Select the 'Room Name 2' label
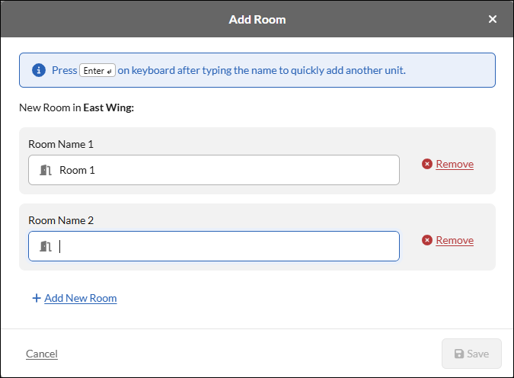Image resolution: width=514 pixels, height=378 pixels. (x=61, y=220)
